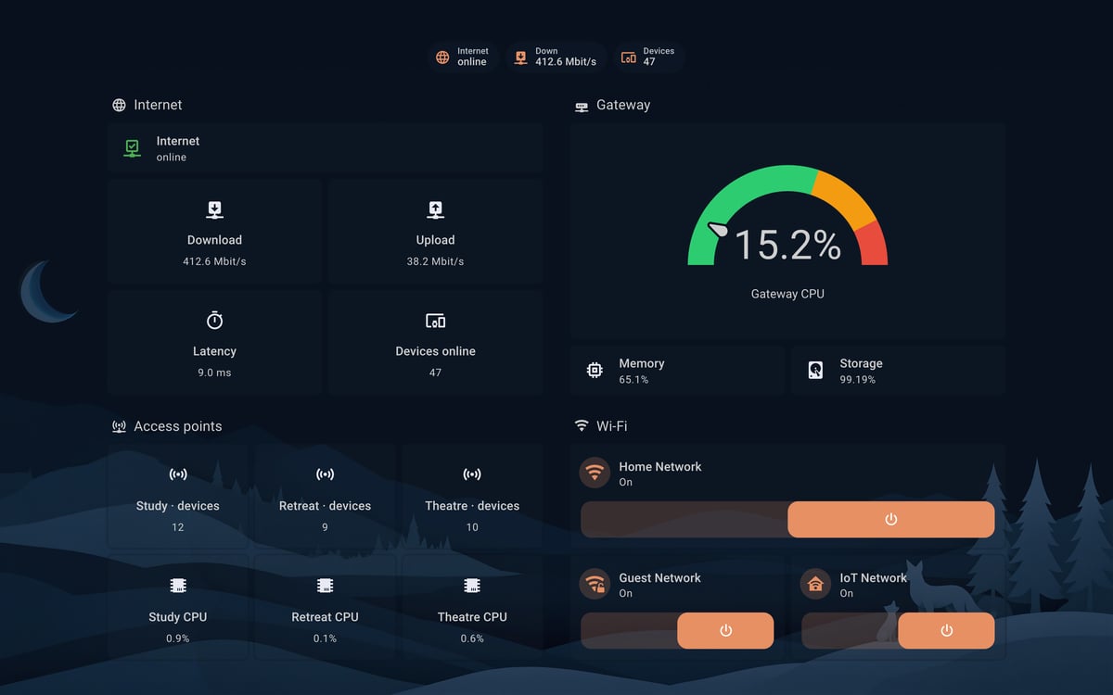Click the Retreat devices access point icon
This screenshot has height=695, width=1113.
325,474
